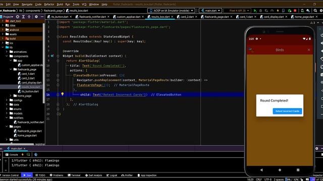The height and width of the screenshot is (181, 323).
Task: Open Flutter DevTools icon in Run console
Action: point(36,154)
